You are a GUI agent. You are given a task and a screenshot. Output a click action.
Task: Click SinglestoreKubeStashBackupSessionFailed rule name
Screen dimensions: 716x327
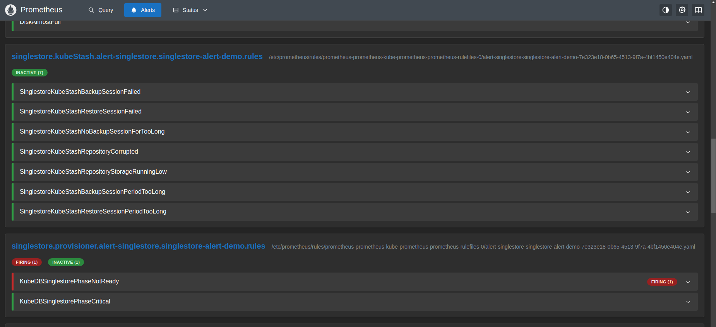80,92
